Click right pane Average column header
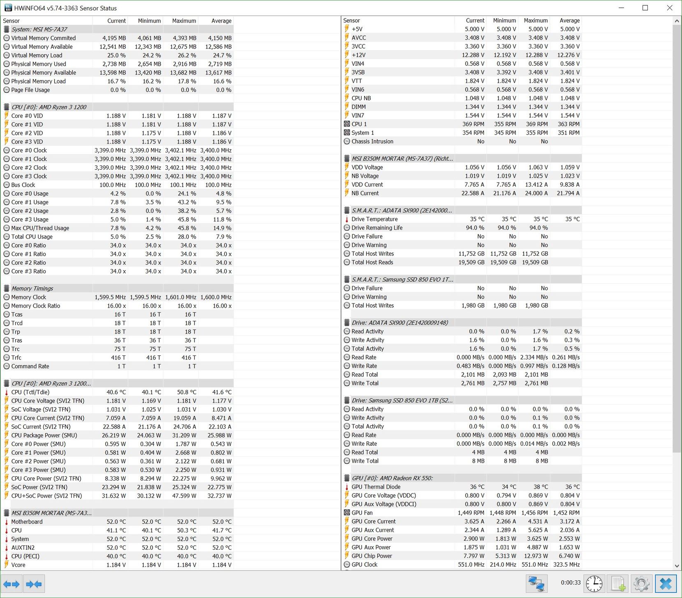Screen dimensions: 682x598 pos(566,21)
